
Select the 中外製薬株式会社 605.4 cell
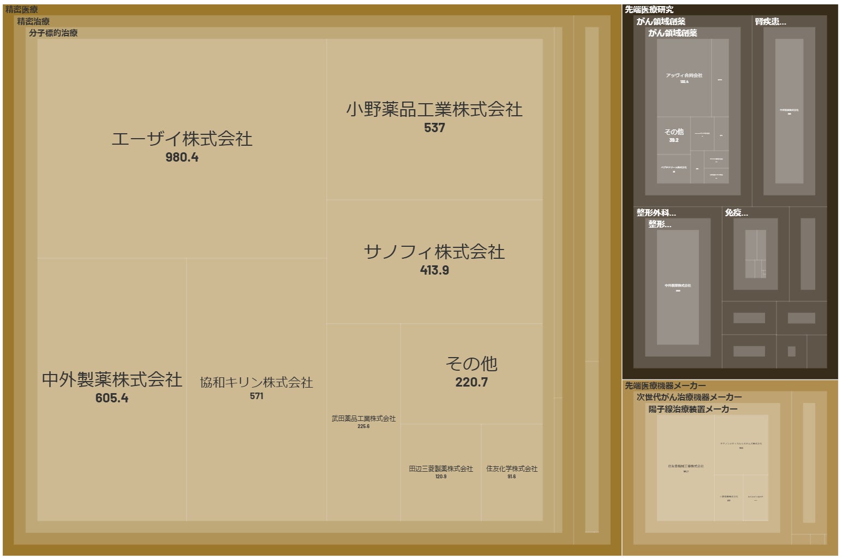tap(112, 389)
